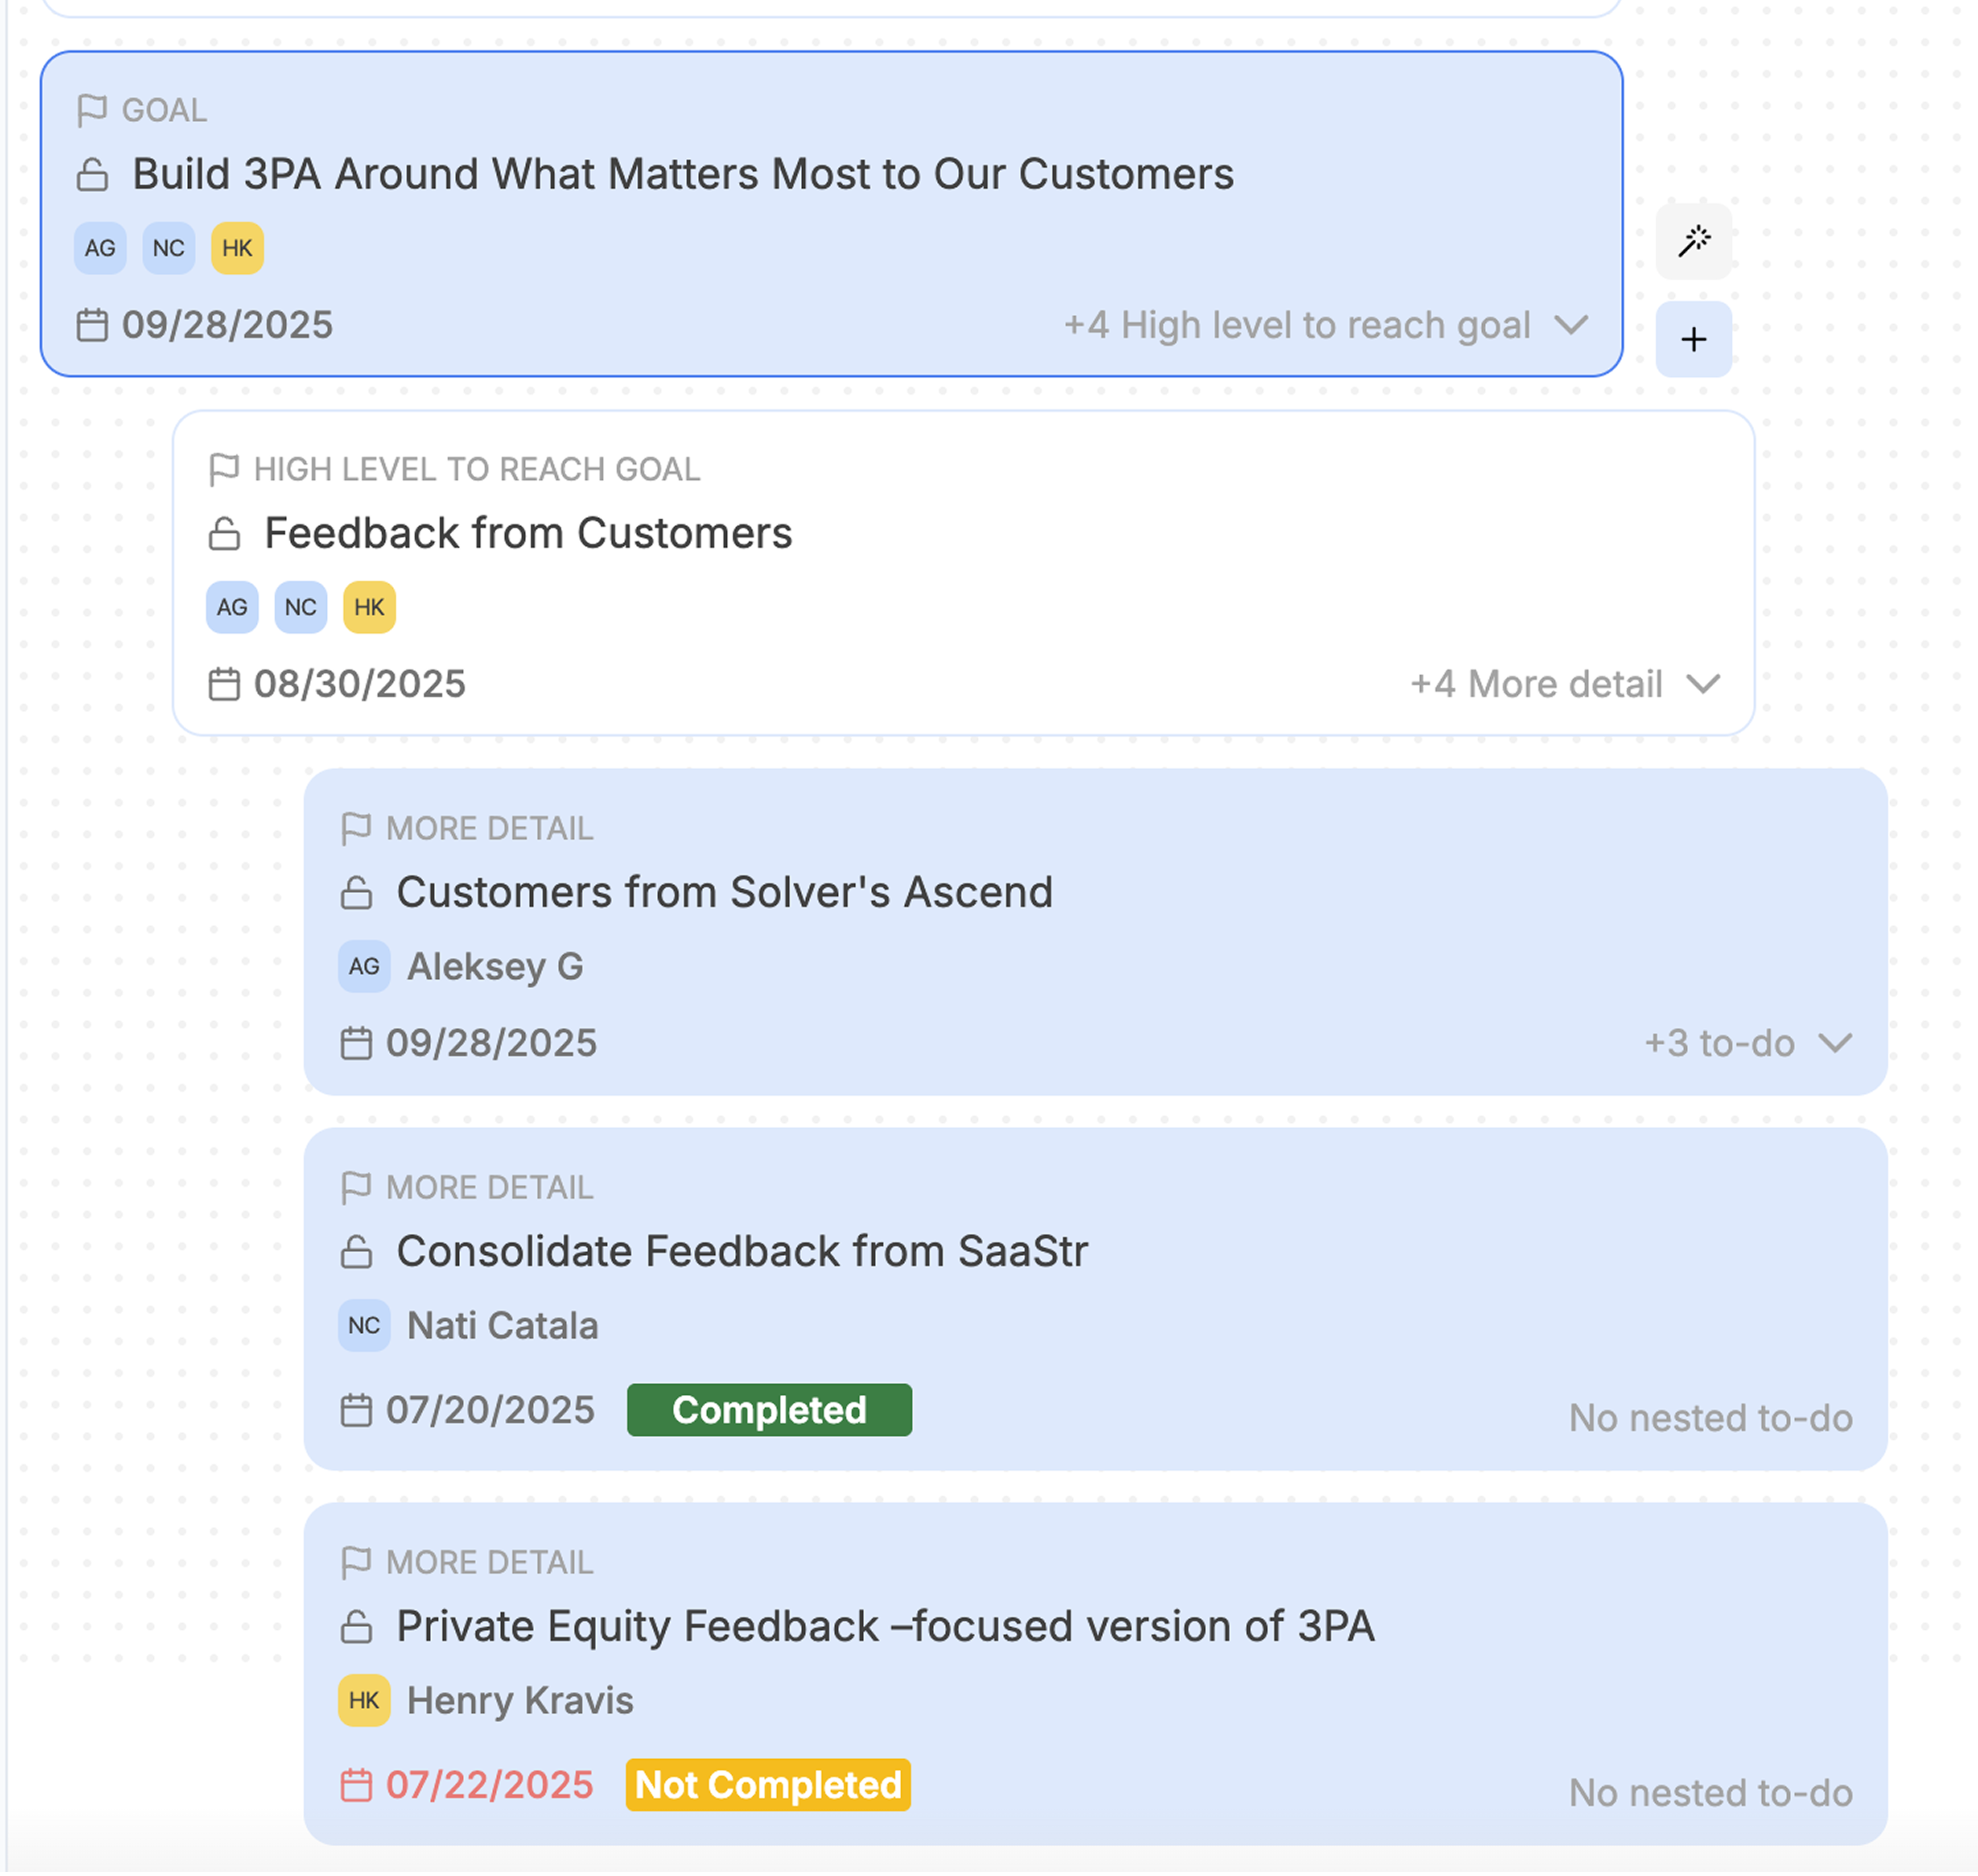Click AG avatar on Build 3PA goal card
The height and width of the screenshot is (1876, 1978).
point(100,248)
